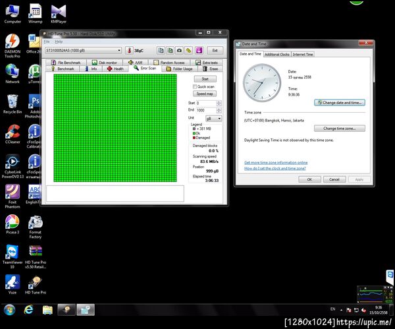Launch TeamViewer 10 shortcut
Viewport: 395px width, 329px height.
pos(13,256)
